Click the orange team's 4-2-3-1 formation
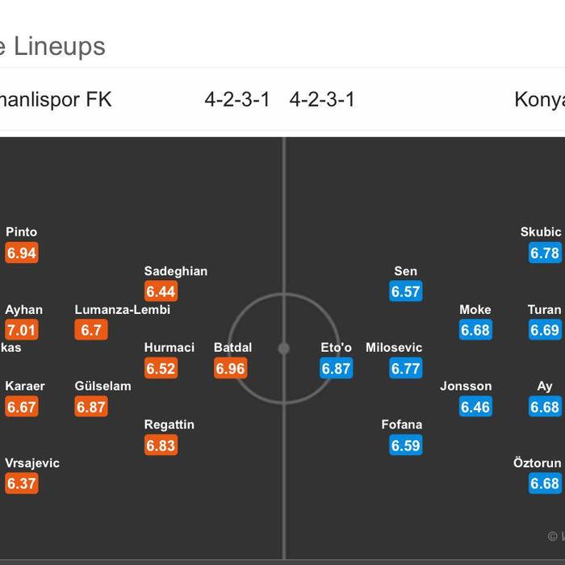 pyautogui.click(x=237, y=99)
